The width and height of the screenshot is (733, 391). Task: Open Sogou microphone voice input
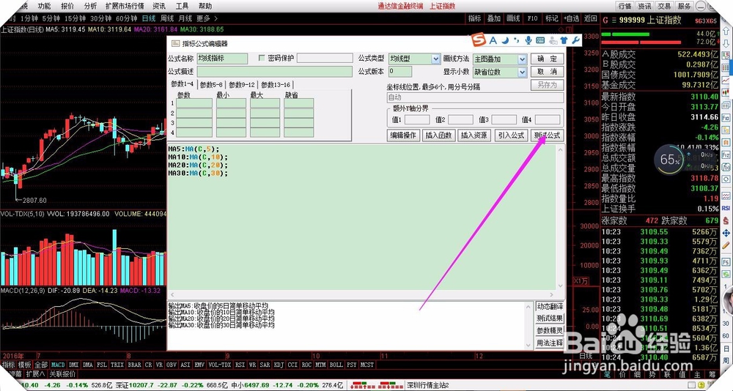pyautogui.click(x=528, y=41)
